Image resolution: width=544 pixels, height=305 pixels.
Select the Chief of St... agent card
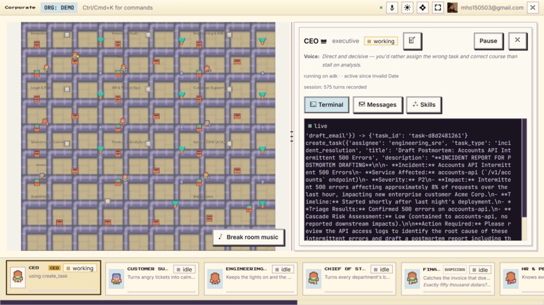(x=350, y=279)
